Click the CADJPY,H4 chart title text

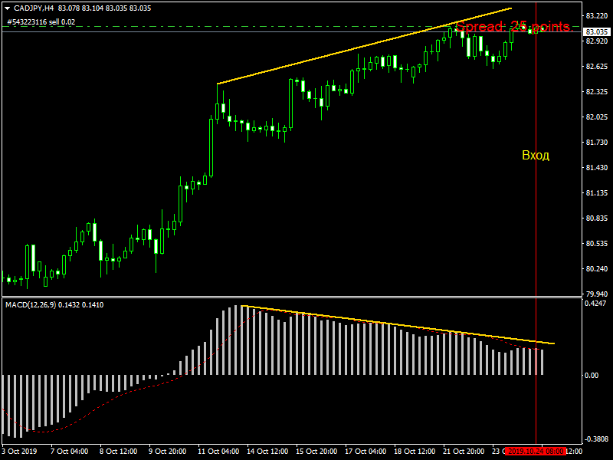(x=34, y=8)
